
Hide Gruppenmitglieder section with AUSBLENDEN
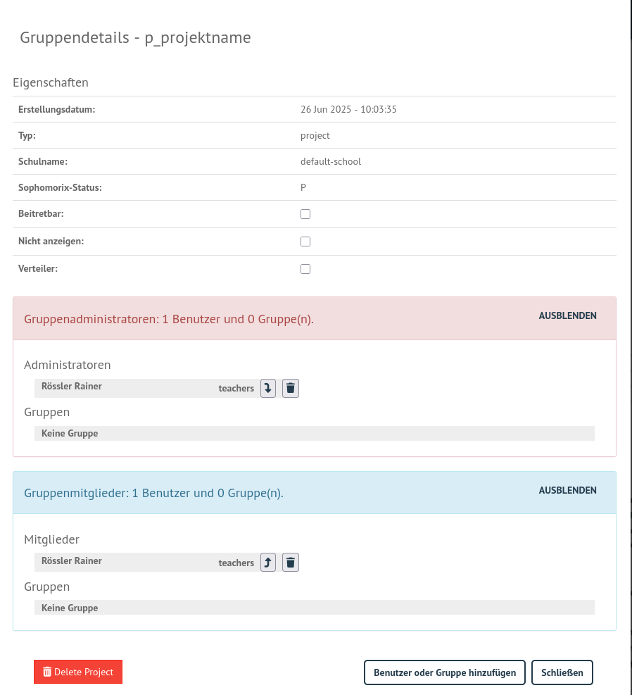click(567, 490)
